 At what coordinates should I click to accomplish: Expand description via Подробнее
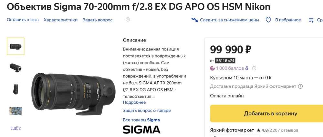point(134,102)
